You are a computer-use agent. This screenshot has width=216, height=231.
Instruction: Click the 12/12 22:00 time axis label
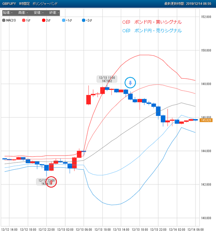(47, 230)
